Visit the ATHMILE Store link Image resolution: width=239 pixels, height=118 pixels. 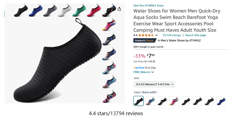coord(148,6)
